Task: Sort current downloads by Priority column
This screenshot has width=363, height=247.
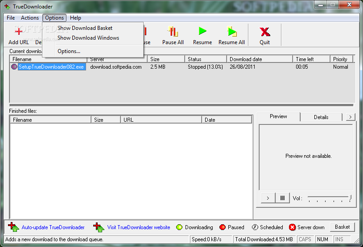Action: (342, 59)
